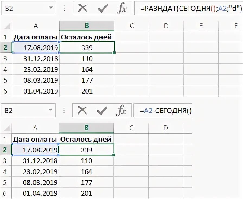This screenshot has height=199, width=243.
Task: Select row 4 header in upper sheet
Action: point(6,69)
